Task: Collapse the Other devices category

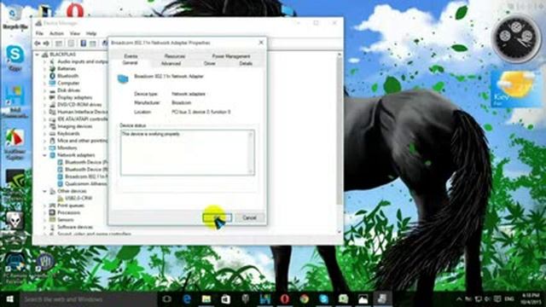Action: [44, 191]
